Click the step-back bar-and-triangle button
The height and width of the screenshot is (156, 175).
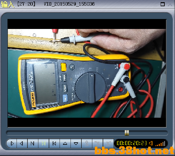click(x=54, y=144)
